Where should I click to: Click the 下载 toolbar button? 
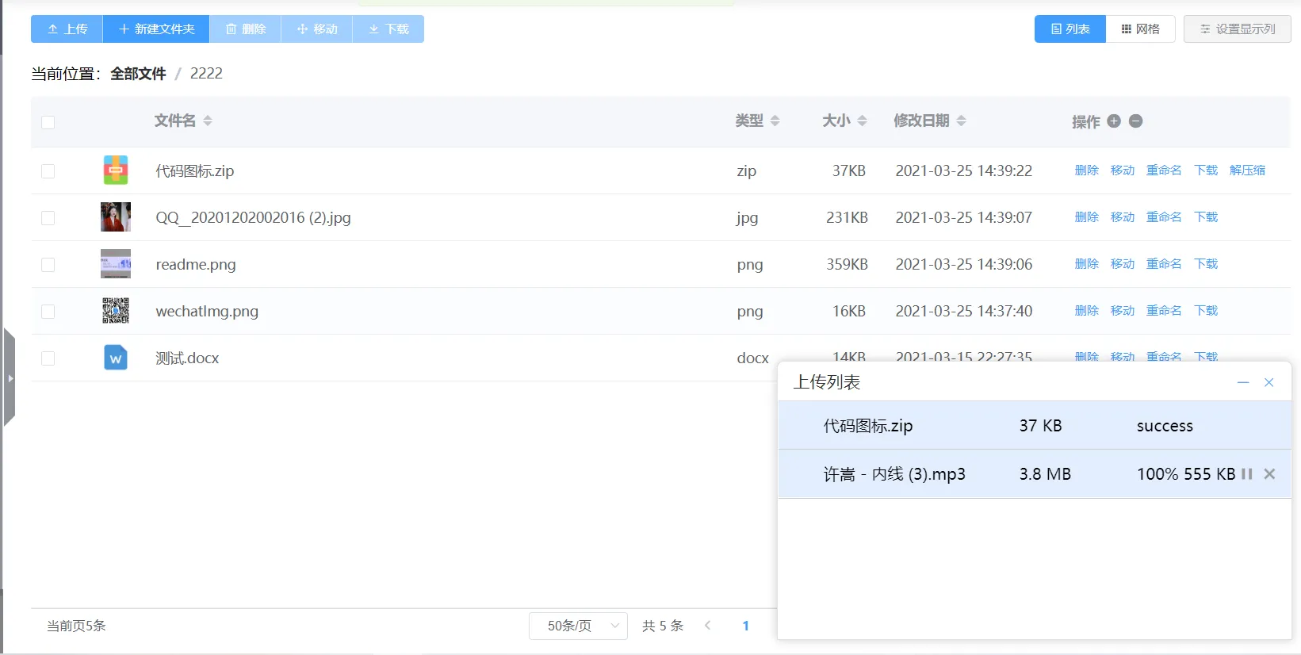(388, 29)
